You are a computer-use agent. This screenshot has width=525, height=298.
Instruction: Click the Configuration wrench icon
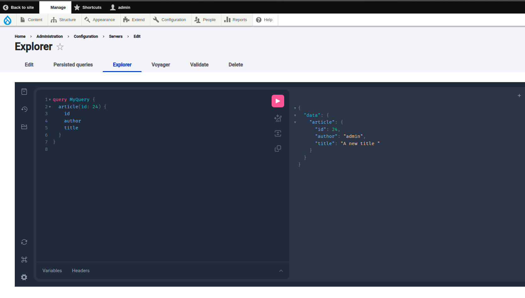(156, 20)
